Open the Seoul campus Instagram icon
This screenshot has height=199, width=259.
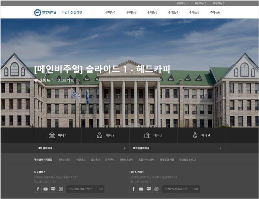pos(61,189)
